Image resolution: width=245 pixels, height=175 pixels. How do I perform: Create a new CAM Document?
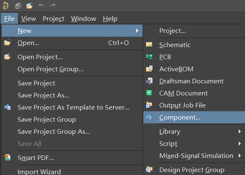(194, 93)
